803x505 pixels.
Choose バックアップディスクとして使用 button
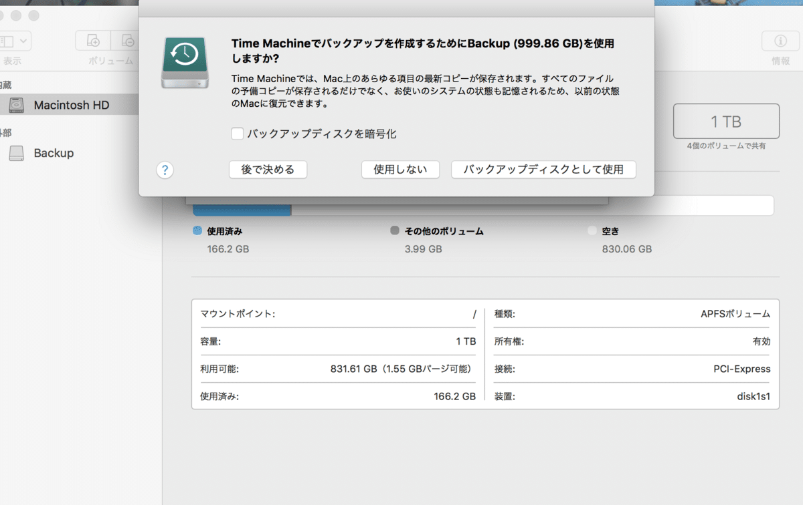pyautogui.click(x=543, y=170)
